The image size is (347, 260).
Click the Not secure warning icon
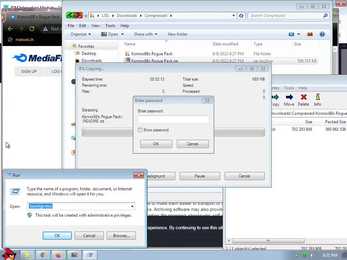tap(45, 29)
